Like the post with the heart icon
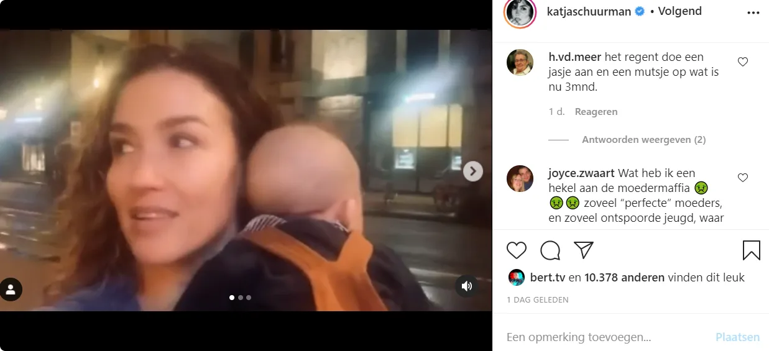The image size is (769, 351). tap(517, 250)
